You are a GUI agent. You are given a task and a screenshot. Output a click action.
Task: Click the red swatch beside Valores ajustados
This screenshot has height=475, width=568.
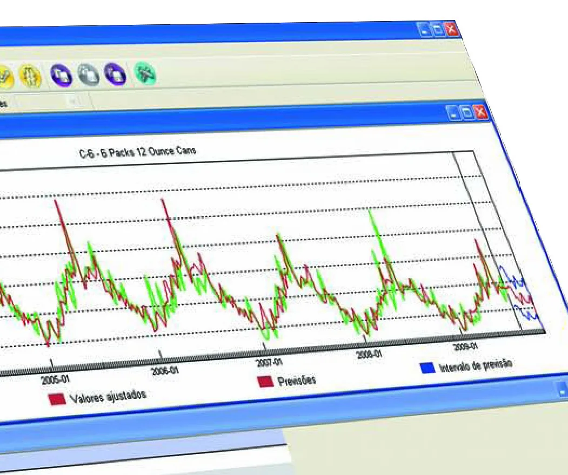(57, 399)
